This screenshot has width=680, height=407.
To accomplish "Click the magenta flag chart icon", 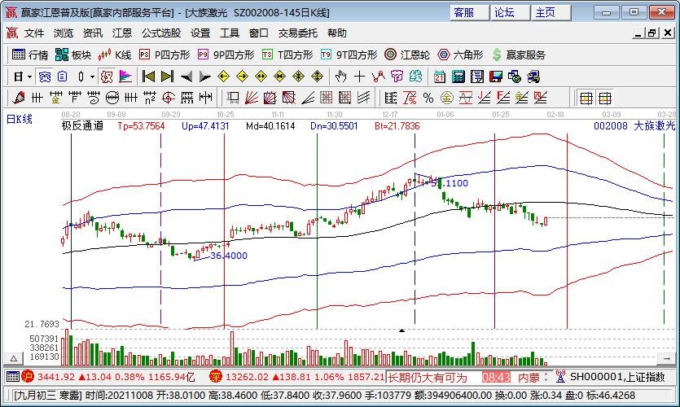I will point(125,77).
